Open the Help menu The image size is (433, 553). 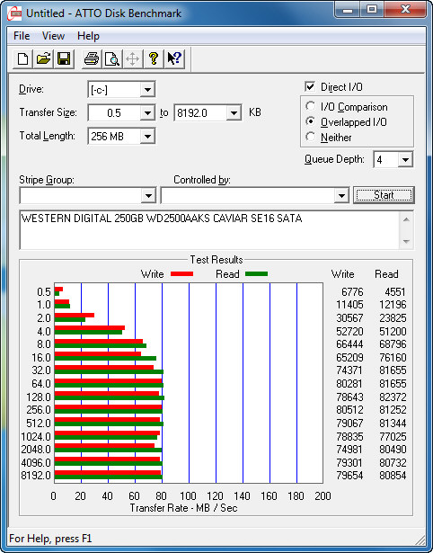tap(88, 36)
